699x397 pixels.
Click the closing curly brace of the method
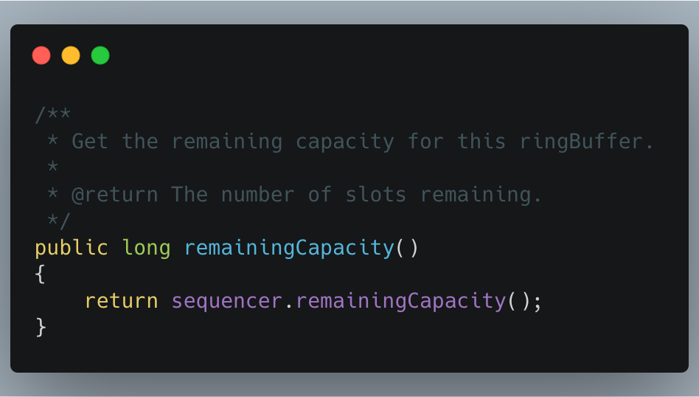coord(41,328)
